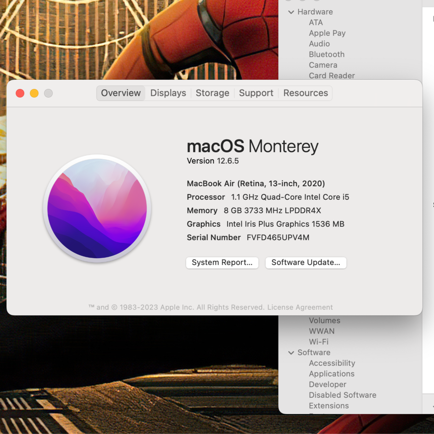Click memory value 8 GB 3733 MHz LPDDR4X

273,211
